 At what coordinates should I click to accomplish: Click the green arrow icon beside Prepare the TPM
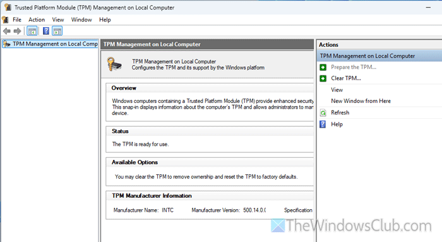click(323, 67)
